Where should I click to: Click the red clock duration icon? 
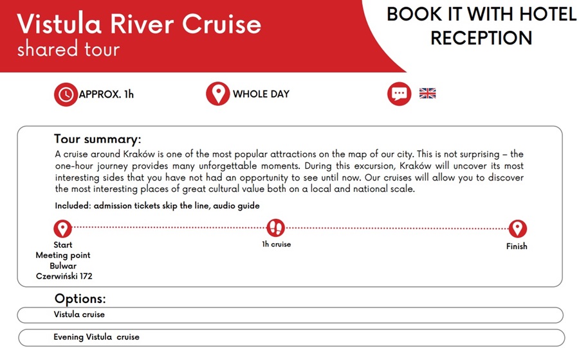pyautogui.click(x=66, y=94)
